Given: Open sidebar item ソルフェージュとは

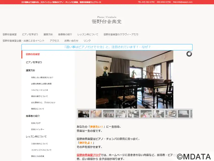Looking at the screenshot, I should pyautogui.click(x=40, y=90).
